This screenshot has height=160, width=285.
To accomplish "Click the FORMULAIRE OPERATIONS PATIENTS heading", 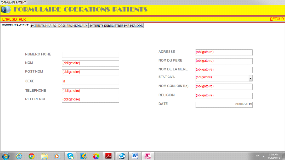I will [81, 10].
